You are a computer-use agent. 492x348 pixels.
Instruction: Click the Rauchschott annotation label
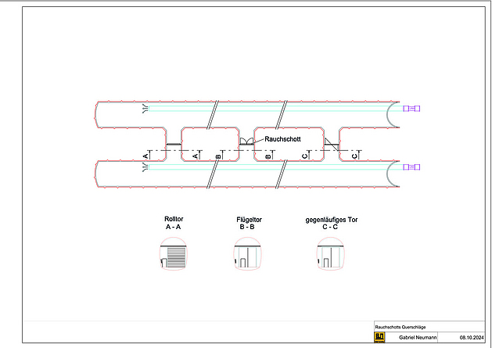[x=282, y=139]
